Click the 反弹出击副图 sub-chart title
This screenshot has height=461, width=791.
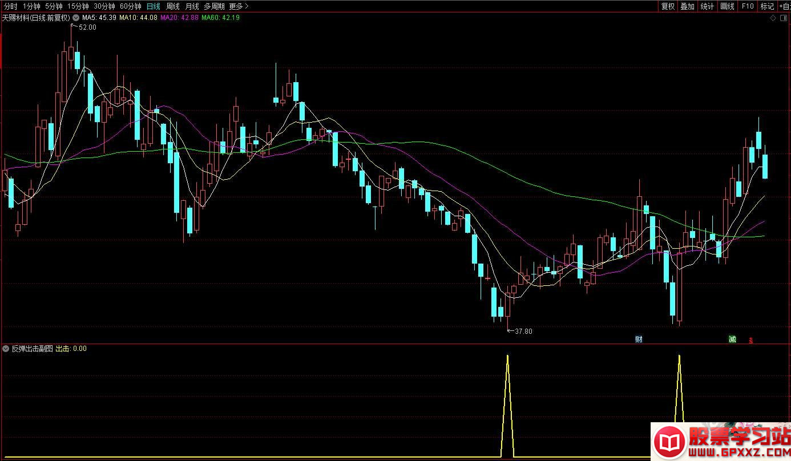(32, 348)
